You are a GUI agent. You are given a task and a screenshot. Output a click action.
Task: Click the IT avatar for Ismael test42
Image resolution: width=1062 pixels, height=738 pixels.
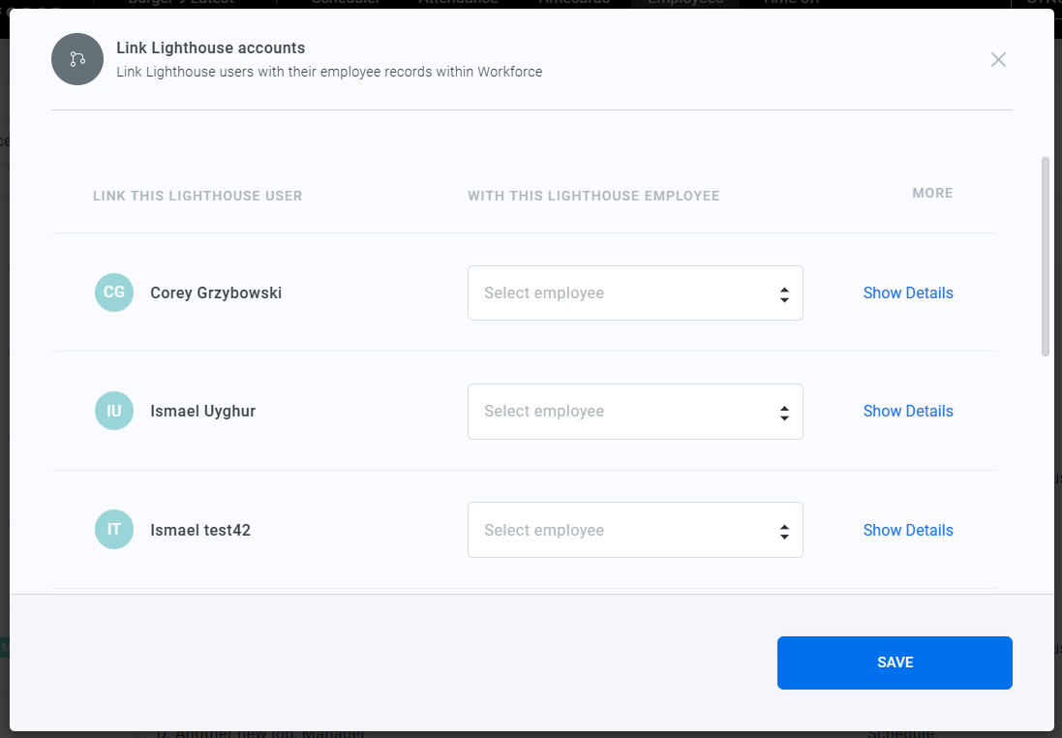(114, 530)
